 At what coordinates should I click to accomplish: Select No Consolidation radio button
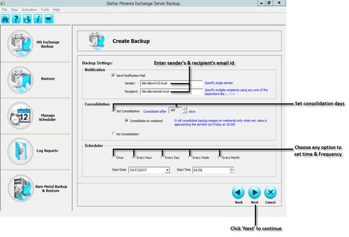pyautogui.click(x=114, y=134)
